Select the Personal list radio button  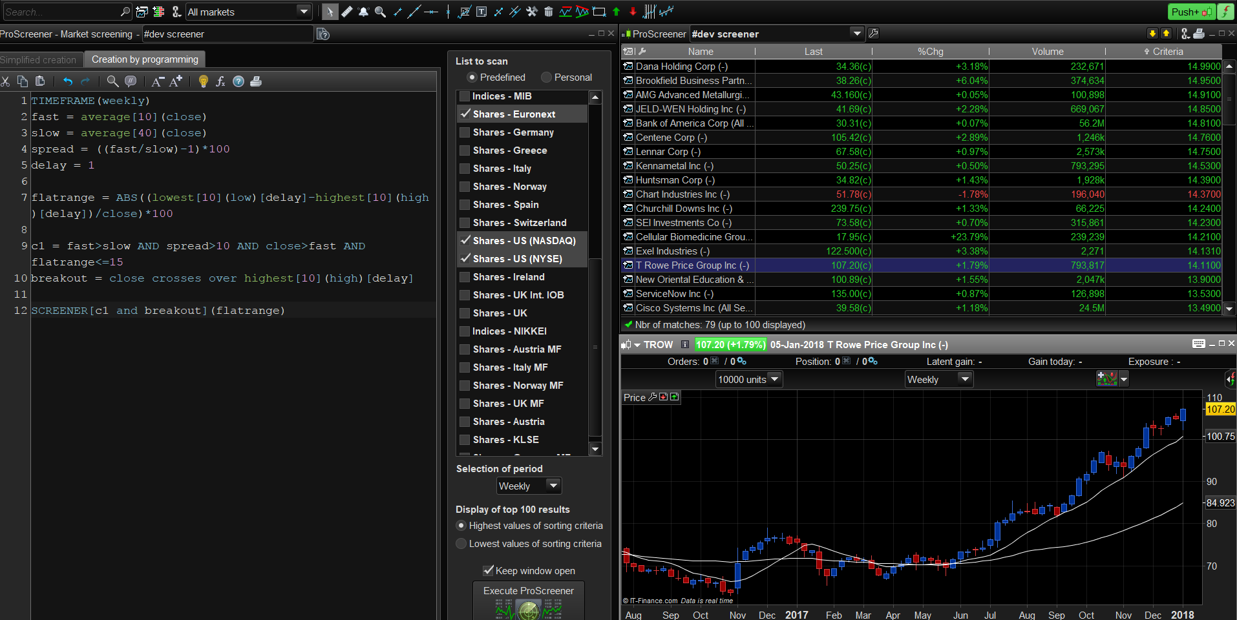coord(546,77)
